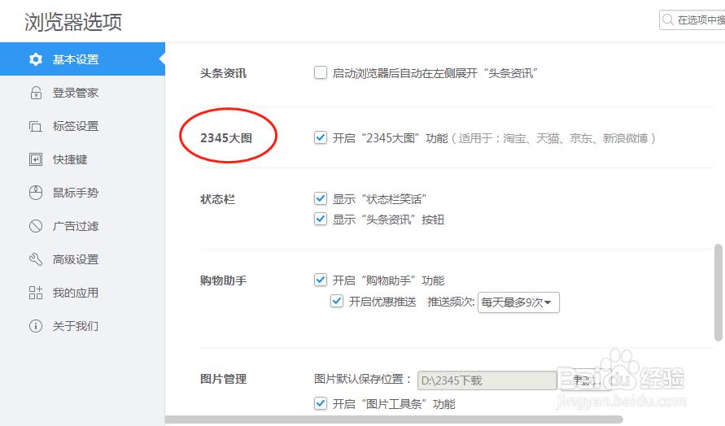Click the block icon beside 广告过滤
This screenshot has height=426, width=725.
[36, 226]
